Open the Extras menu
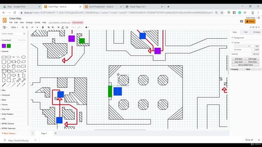The height and width of the screenshot is (147, 262). [37, 22]
